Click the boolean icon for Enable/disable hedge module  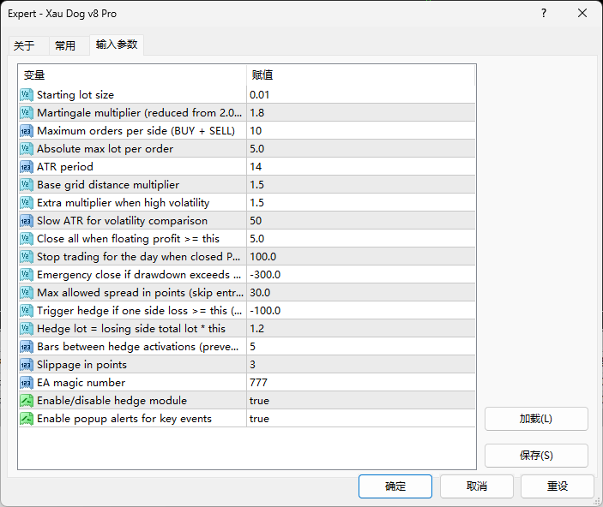27,401
